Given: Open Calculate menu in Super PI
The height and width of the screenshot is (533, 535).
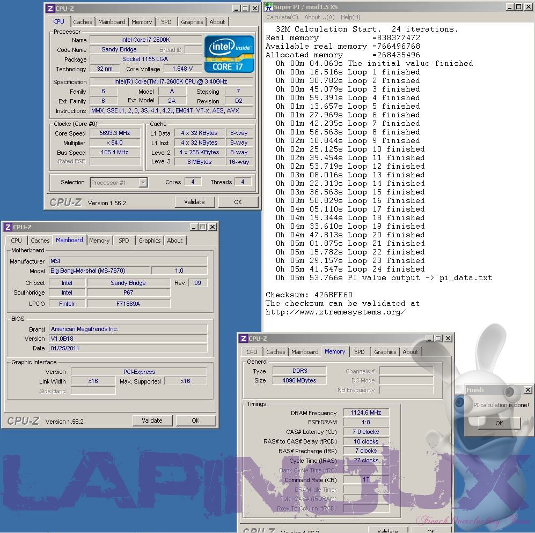Looking at the screenshot, I should tap(282, 17).
